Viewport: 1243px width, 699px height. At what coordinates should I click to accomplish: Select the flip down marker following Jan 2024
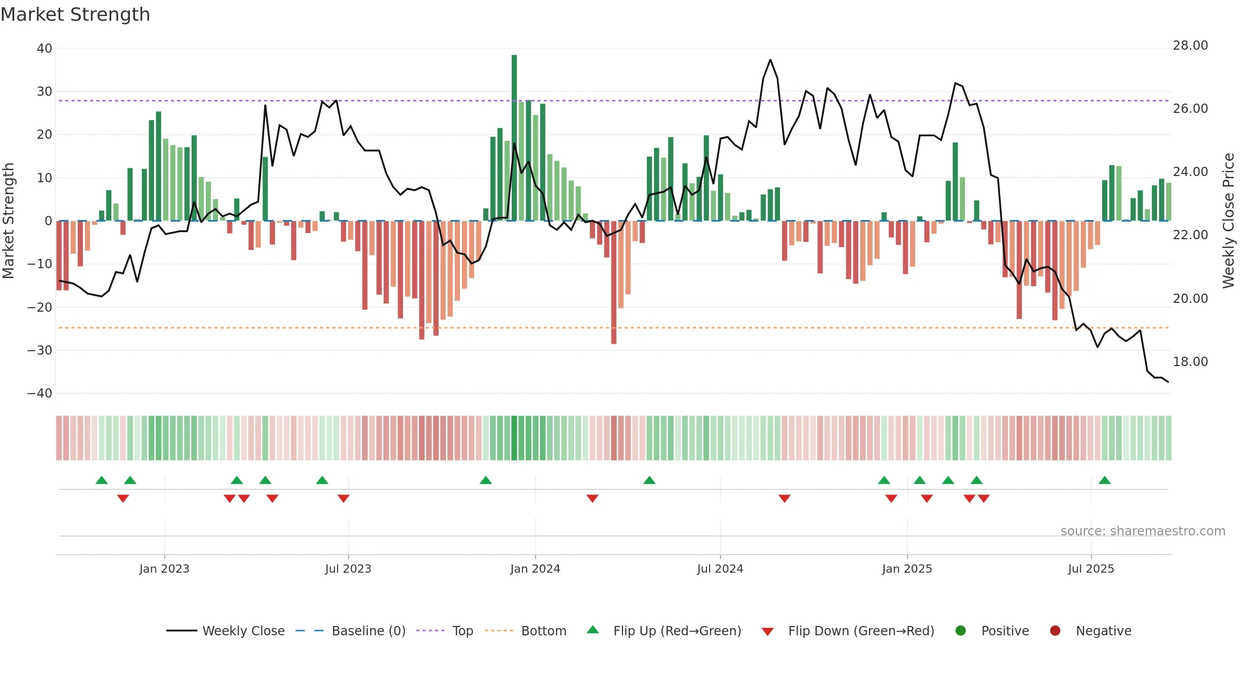(592, 499)
